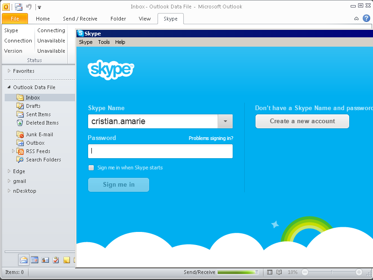This screenshot has width=373, height=280.
Task: Switch to Notes view icon
Action: tap(67, 260)
